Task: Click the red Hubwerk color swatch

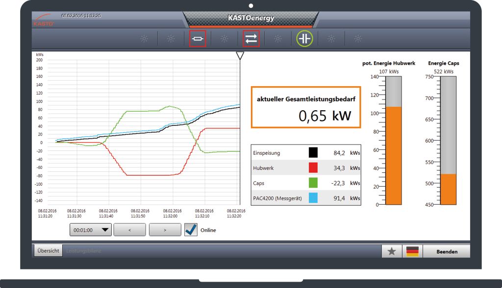Action: coord(313,168)
